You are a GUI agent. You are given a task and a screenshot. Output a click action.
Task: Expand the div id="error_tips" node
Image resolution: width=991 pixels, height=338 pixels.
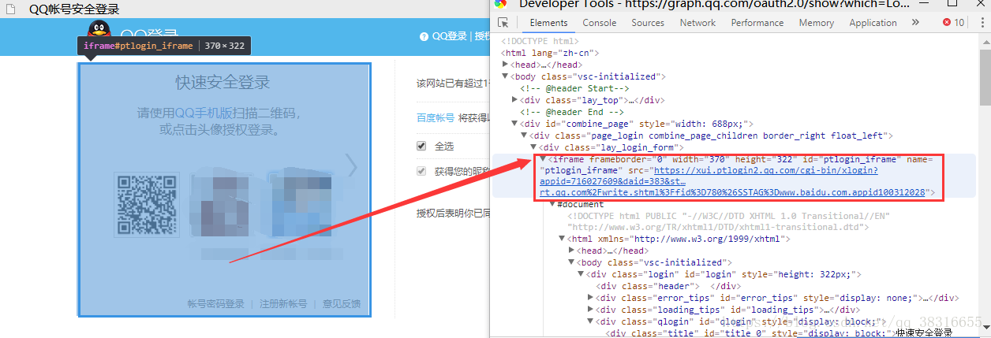590,298
